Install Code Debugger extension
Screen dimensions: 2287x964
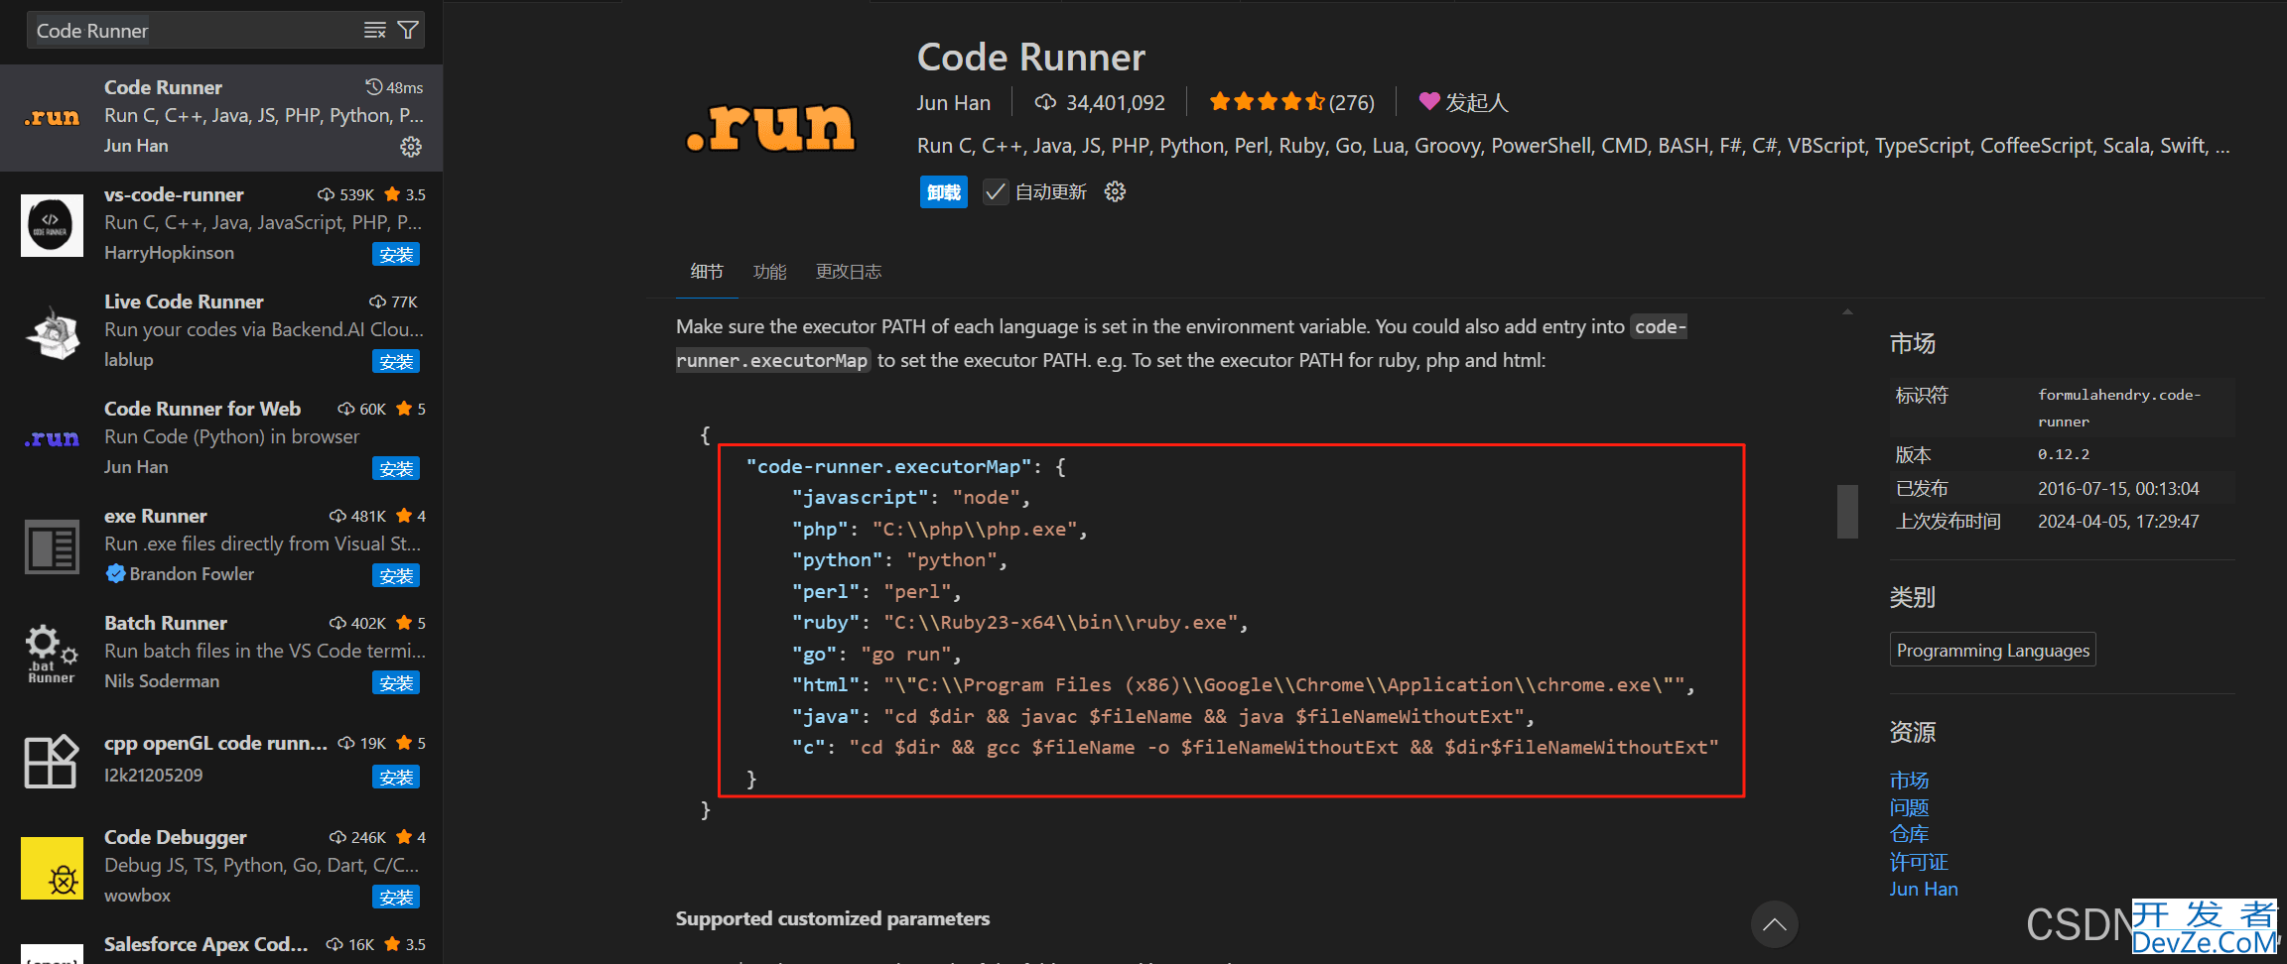coord(396,897)
